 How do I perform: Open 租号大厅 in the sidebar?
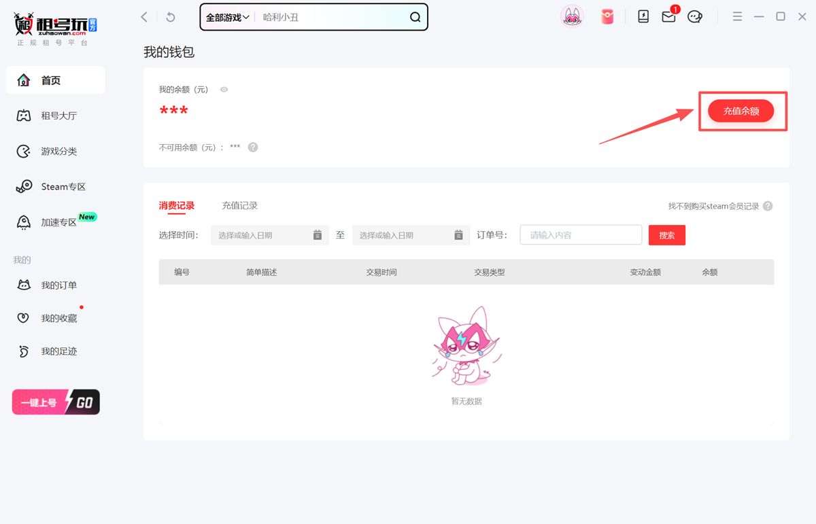[58, 116]
